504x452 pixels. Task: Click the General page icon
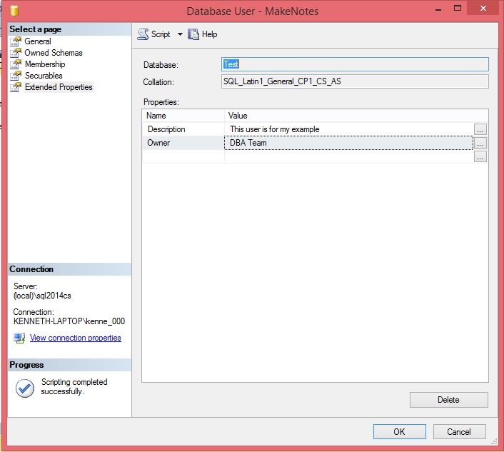(x=16, y=41)
